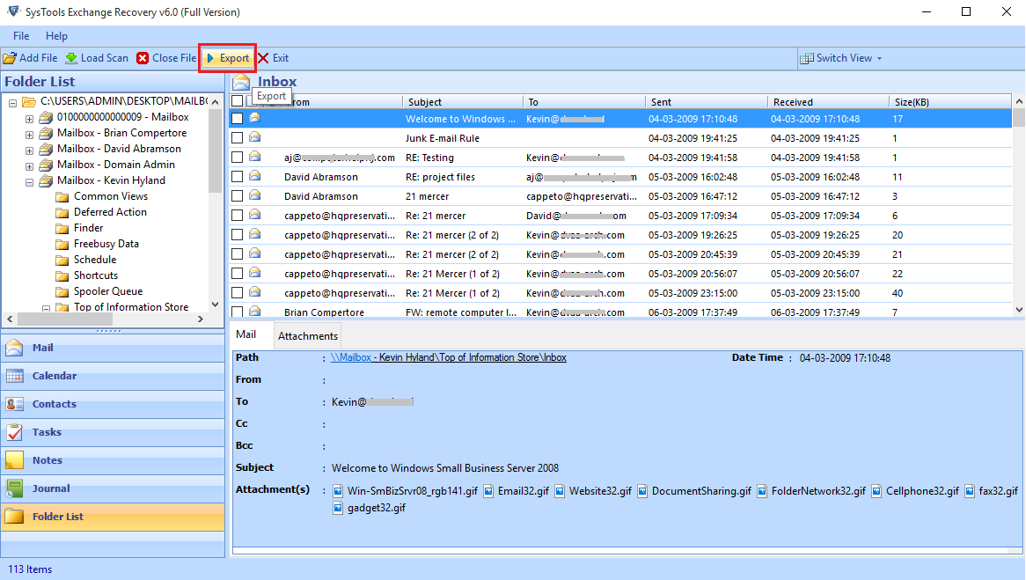
Task: Check the 21 mercer email checkbox
Action: (237, 195)
